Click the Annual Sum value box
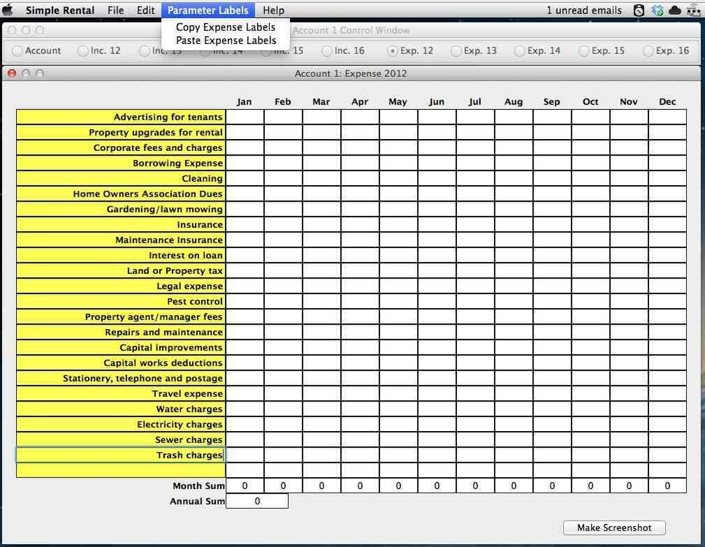Screen dimensions: 705x547 click(x=257, y=501)
